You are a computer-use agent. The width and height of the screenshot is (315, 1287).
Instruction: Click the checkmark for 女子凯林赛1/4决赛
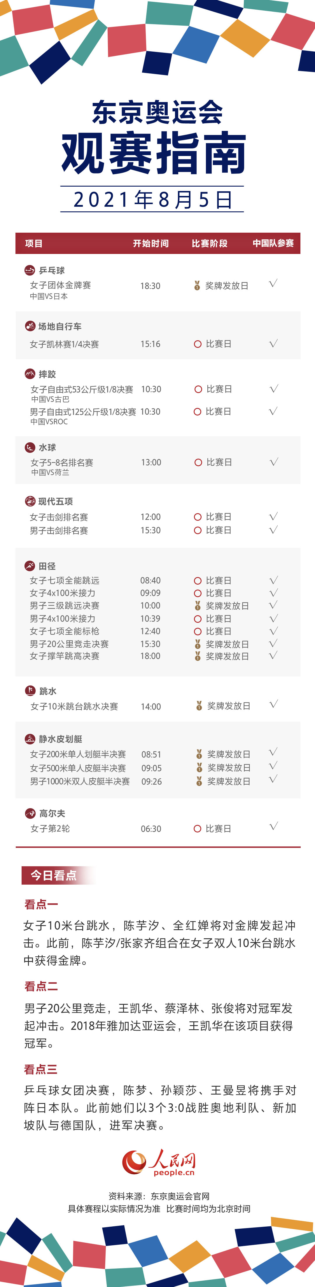point(274,343)
